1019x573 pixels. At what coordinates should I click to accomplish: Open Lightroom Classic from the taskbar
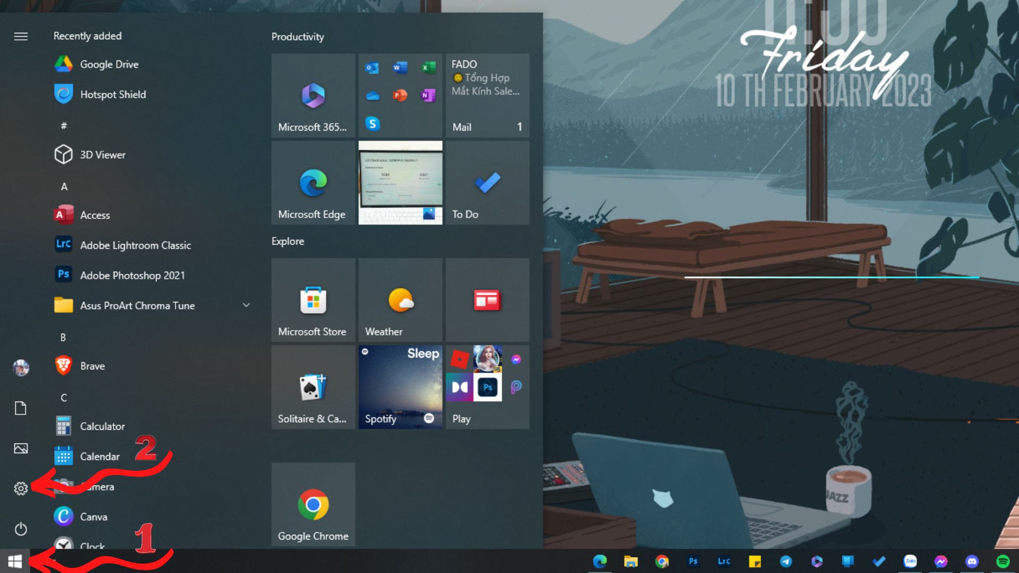click(724, 561)
